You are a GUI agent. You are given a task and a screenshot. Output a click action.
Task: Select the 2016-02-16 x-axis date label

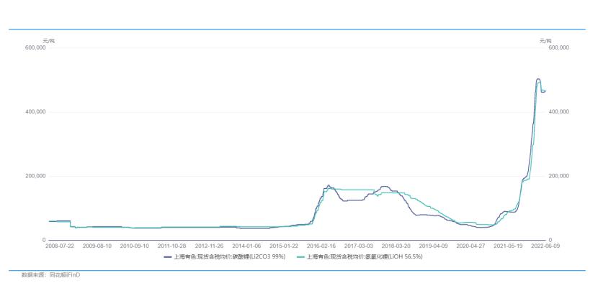[321, 246]
